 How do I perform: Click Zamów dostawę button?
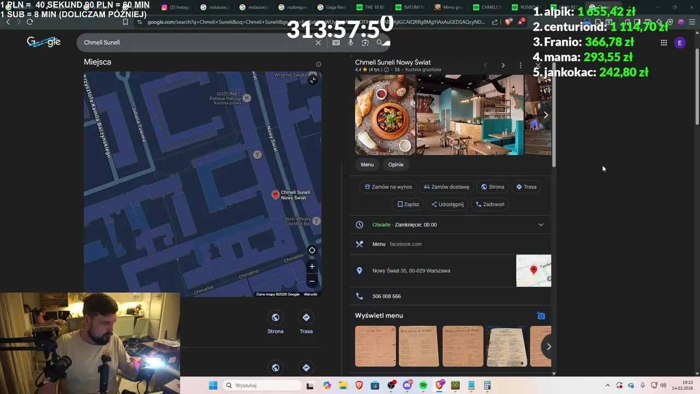click(447, 187)
